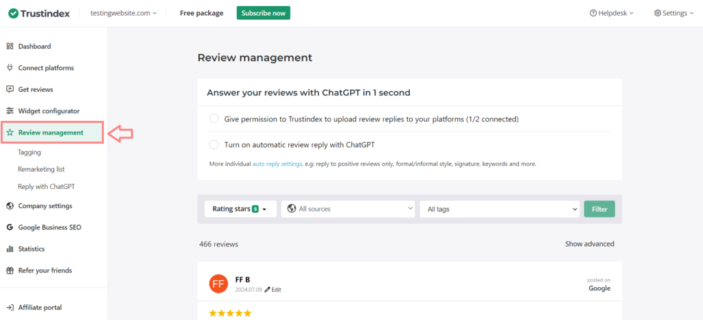The width and height of the screenshot is (703, 320).
Task: Click the Google Business SEO G icon
Action: pos(10,227)
